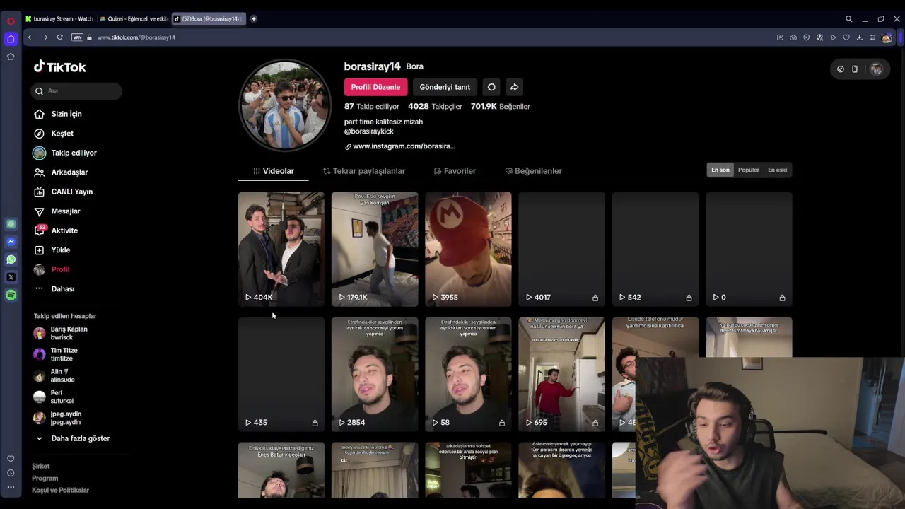
Task: Open private video with 695 views
Action: (562, 374)
